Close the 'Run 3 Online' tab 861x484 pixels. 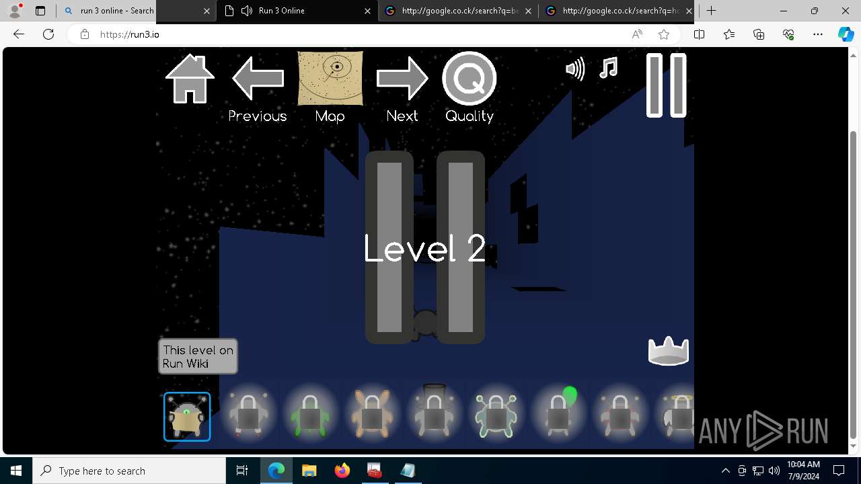click(367, 11)
